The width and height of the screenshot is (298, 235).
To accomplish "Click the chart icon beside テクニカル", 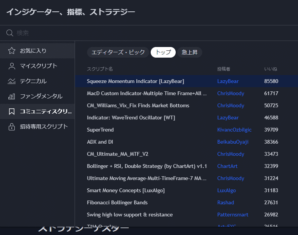I will tap(12, 81).
